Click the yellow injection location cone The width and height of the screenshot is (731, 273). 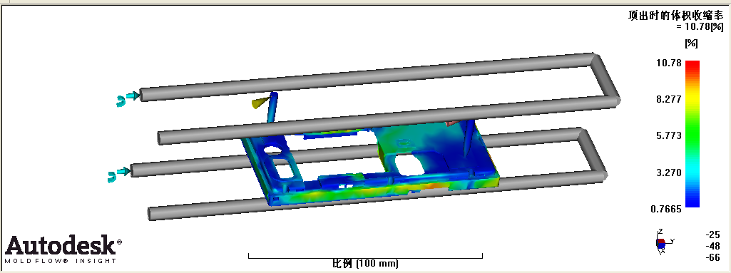pos(260,103)
